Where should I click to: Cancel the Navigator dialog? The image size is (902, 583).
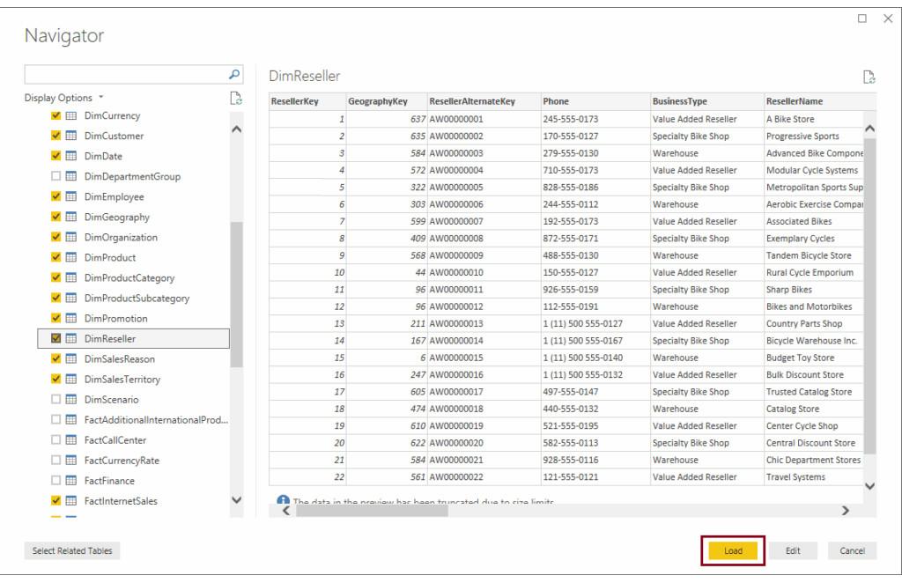pyautogui.click(x=852, y=550)
